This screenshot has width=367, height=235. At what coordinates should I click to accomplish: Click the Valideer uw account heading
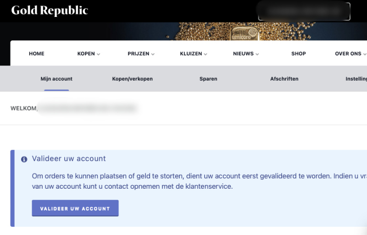(69, 158)
